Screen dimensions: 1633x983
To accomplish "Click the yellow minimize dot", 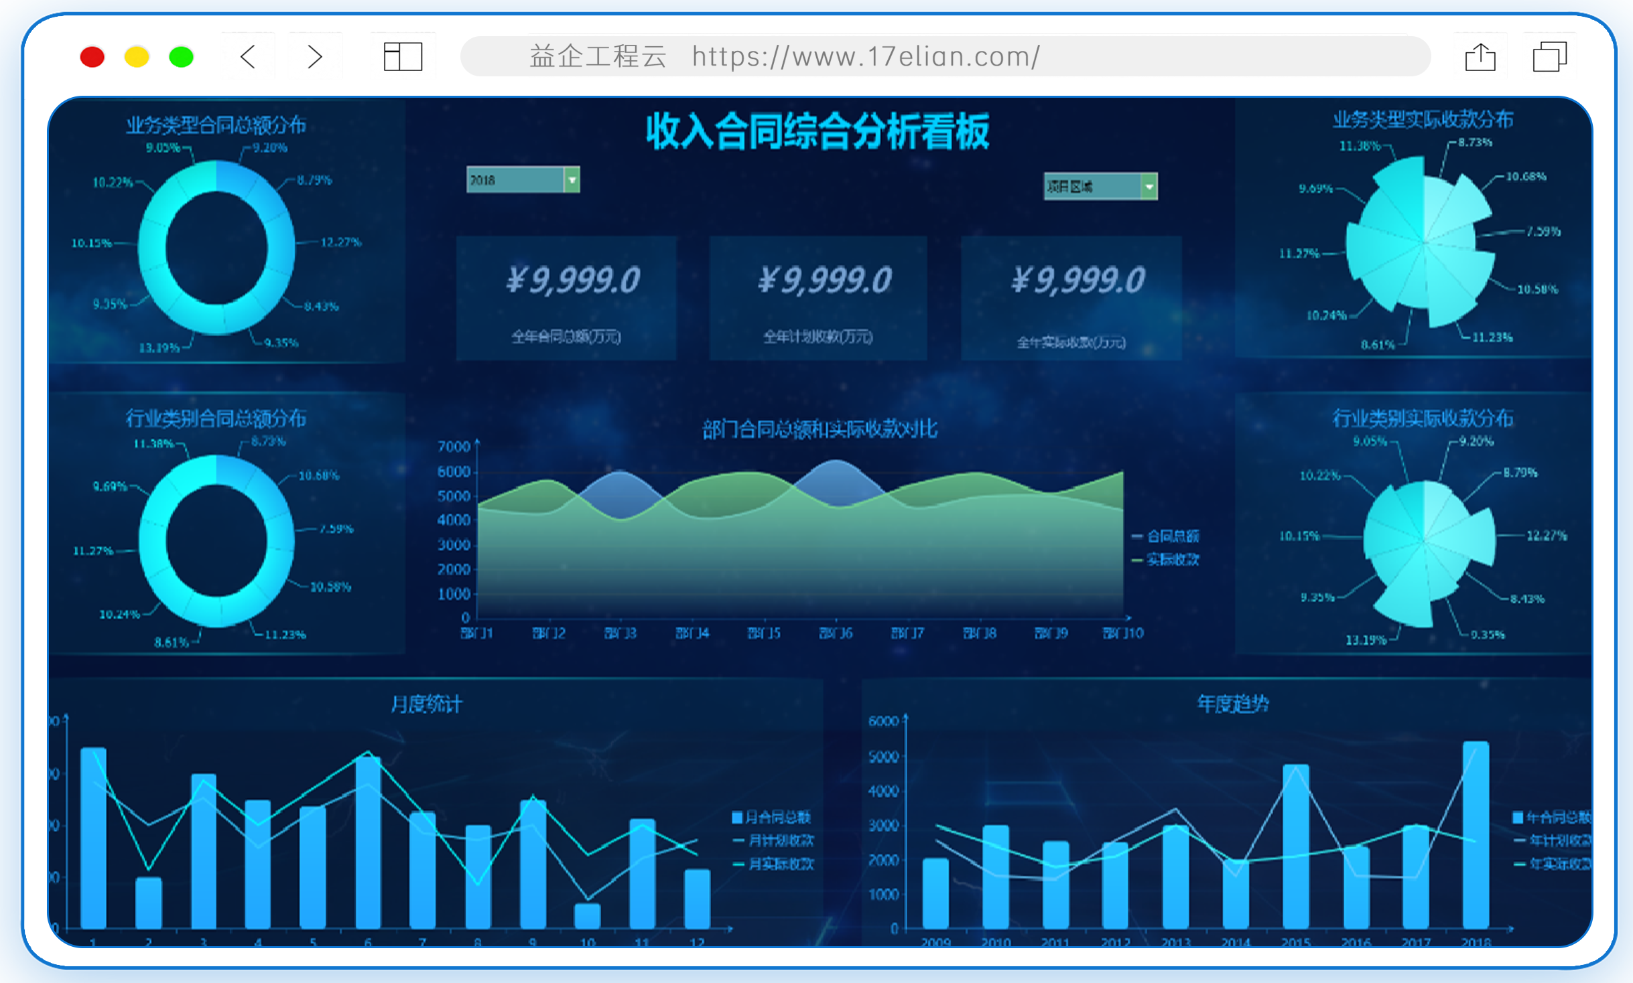I will [137, 57].
